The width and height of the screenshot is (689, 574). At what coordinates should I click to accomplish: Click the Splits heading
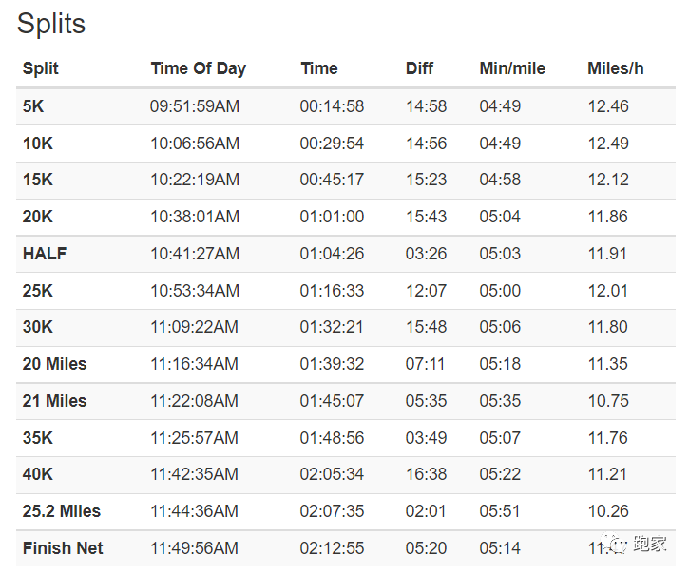coord(51,24)
